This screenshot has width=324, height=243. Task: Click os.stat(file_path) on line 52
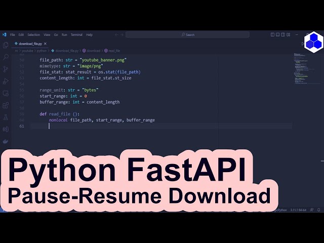click(x=119, y=72)
